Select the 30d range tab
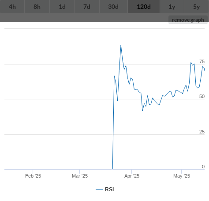This screenshot has height=201, width=209. [x=113, y=7]
